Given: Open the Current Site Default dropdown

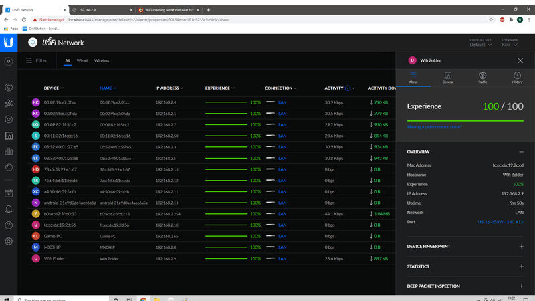Looking at the screenshot, I should tap(480, 45).
